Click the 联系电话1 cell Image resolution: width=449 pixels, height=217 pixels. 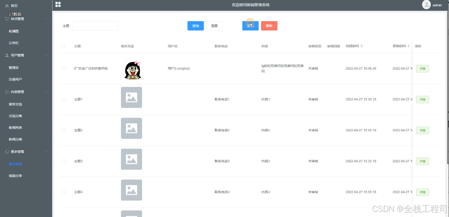[222, 99]
